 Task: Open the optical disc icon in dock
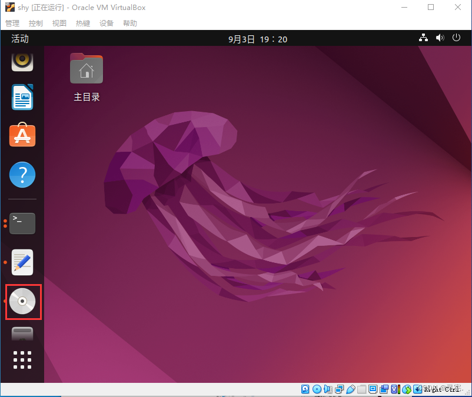[x=22, y=301]
